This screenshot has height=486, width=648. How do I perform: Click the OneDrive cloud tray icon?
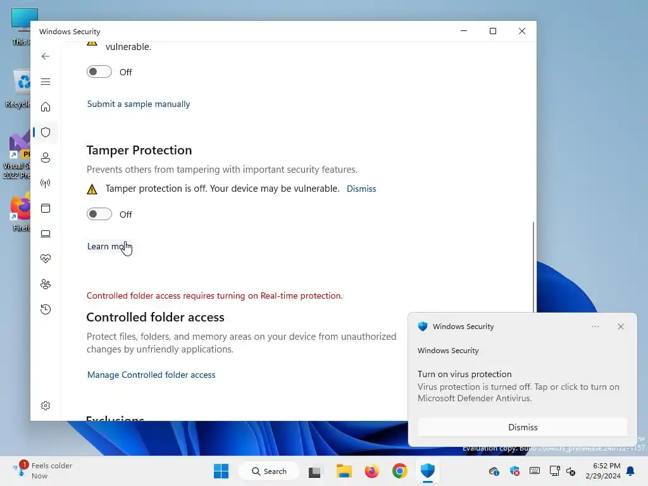coord(494,471)
